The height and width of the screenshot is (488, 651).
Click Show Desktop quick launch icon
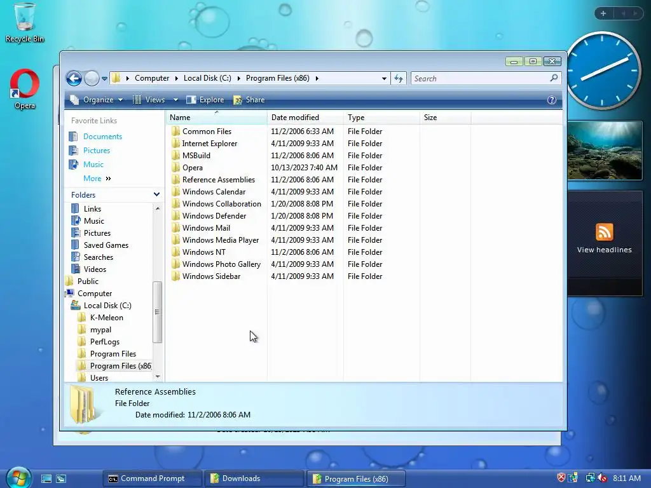(x=46, y=479)
